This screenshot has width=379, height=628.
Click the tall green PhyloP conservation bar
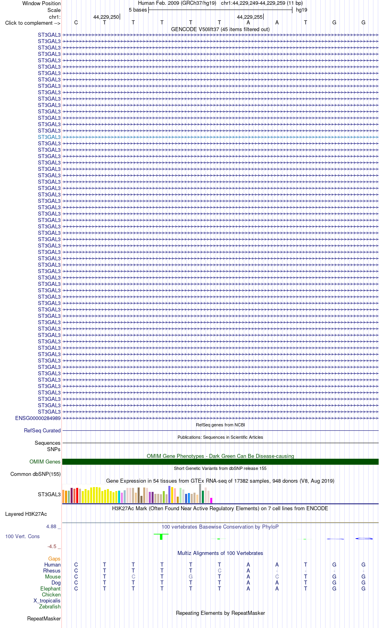(161, 537)
